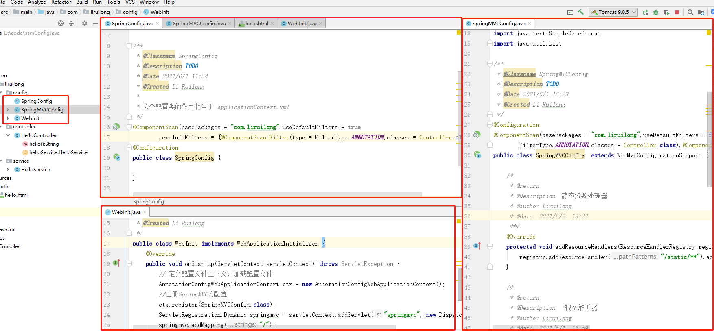Screen dimensions: 714x331
Task: Close the hello.html tab
Action: (272, 24)
